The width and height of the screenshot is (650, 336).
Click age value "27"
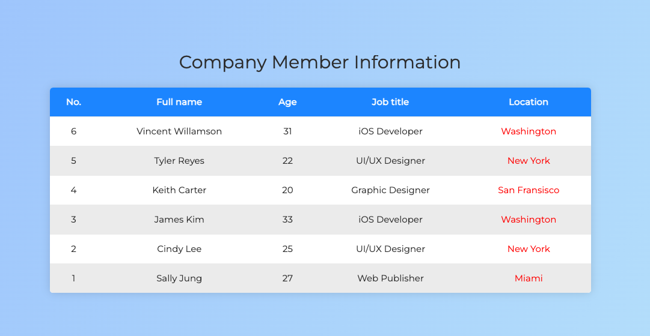287,278
